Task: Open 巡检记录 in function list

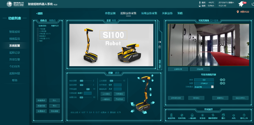Action: pos(15,52)
